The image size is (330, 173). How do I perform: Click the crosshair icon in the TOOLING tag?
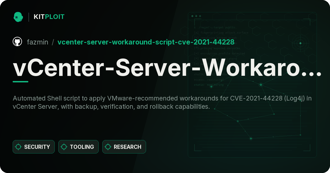pyautogui.click(x=64, y=147)
